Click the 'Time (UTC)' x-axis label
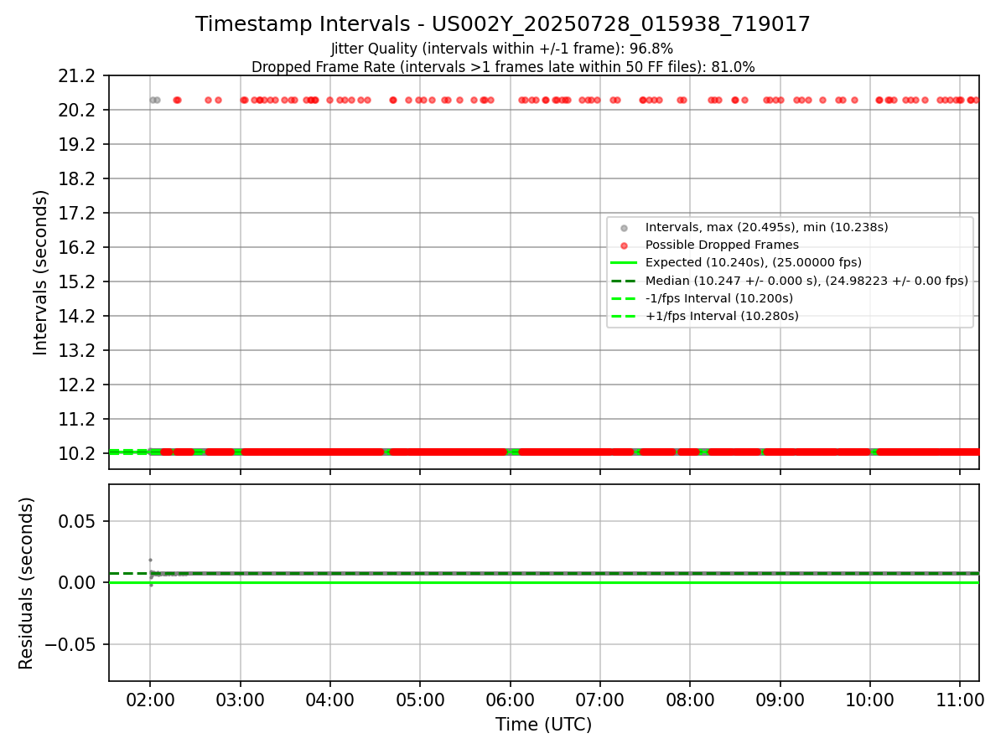 coord(543,725)
